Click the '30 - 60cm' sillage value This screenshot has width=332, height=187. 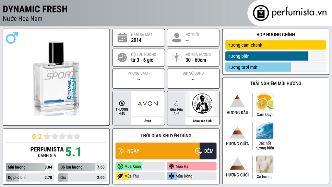(x=196, y=60)
